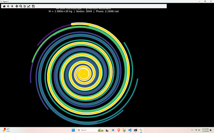Viewport: 214px width, 133px height.
Task: Open the clock showing 11:51 PM
Action: click(205, 130)
